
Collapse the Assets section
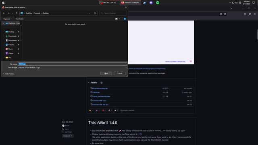tap(93, 83)
